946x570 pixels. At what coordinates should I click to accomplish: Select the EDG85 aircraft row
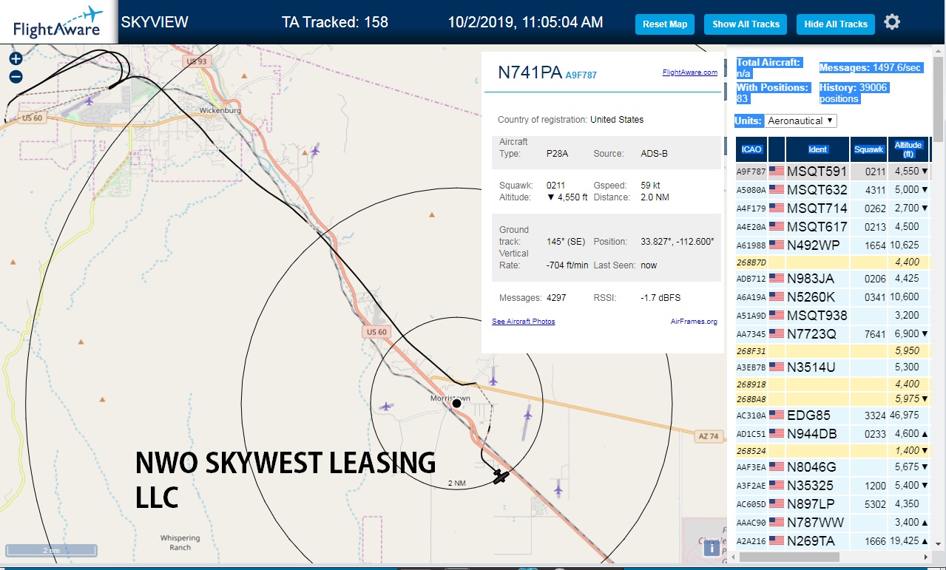[x=832, y=415]
